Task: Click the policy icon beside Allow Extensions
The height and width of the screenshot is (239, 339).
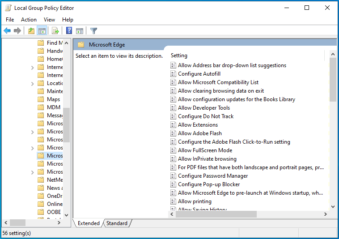Action: [x=173, y=125]
